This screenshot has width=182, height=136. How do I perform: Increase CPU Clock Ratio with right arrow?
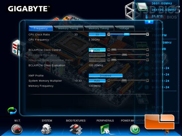click(x=147, y=34)
